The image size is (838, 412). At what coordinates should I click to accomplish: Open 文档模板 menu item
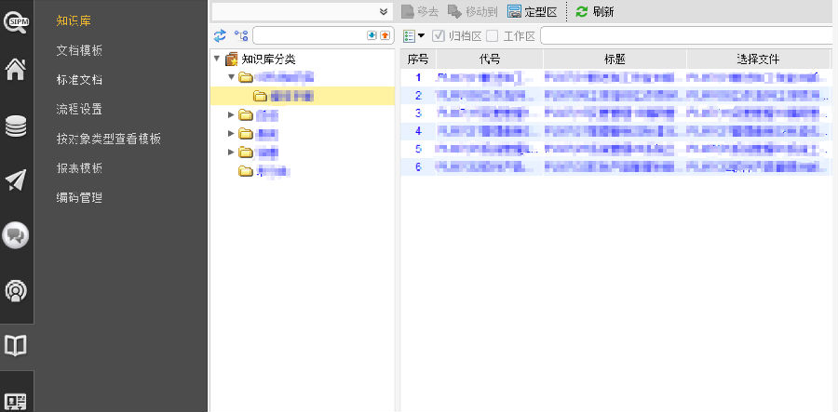tap(79, 50)
